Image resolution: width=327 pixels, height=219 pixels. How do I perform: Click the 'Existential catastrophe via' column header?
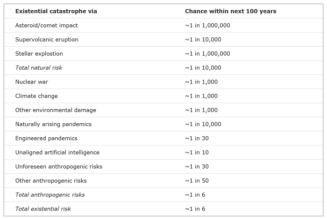point(56,11)
